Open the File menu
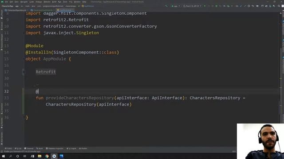This screenshot has width=284, height=159. tap(7, 2)
